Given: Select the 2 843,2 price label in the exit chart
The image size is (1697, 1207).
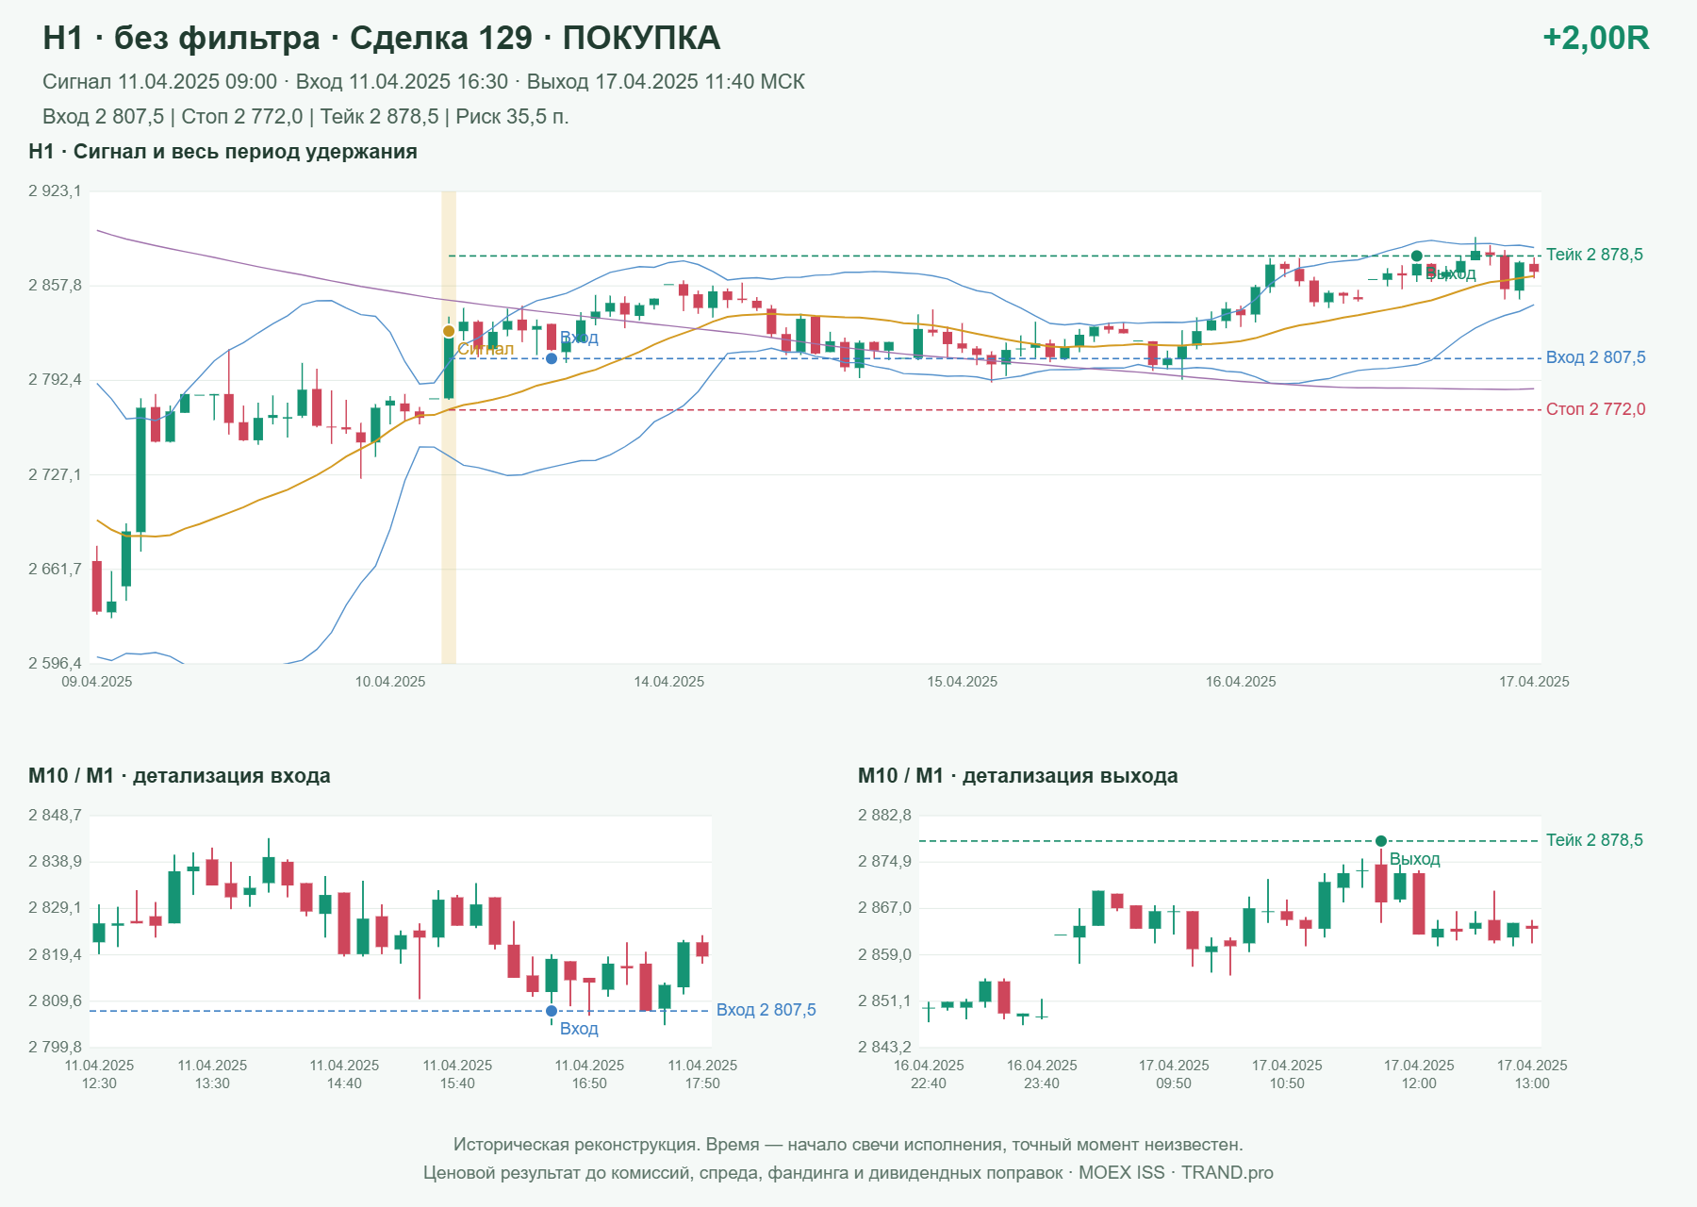Looking at the screenshot, I should click(x=884, y=1047).
